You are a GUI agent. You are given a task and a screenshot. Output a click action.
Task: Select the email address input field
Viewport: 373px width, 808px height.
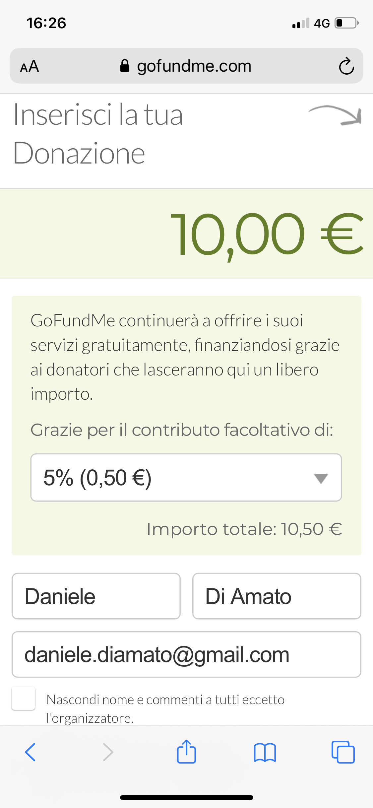[186, 654]
